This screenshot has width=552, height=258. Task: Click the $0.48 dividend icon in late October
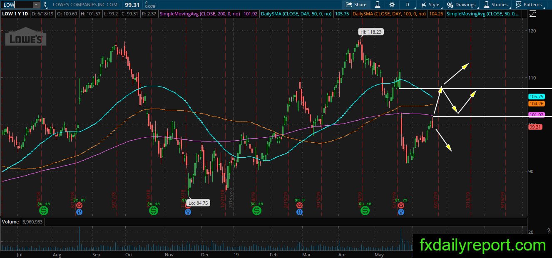[154, 211]
